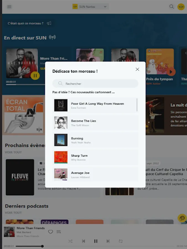Viewport: 187px width, 249px height.
Task: Open the queue playlist icon in player
Action: pyautogui.click(x=59, y=232)
